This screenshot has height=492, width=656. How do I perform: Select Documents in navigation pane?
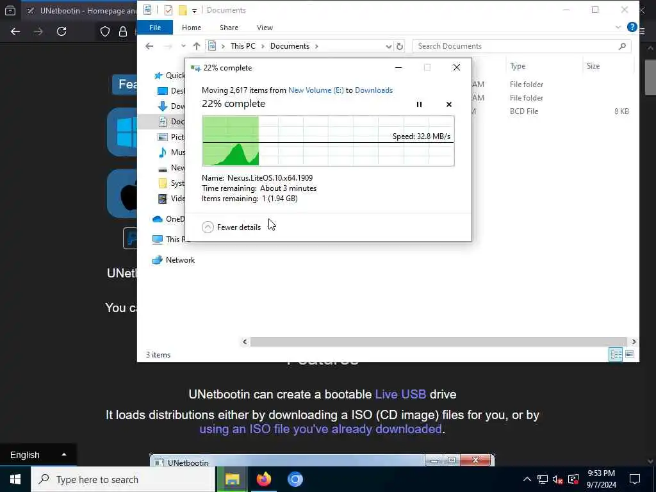[171, 121]
